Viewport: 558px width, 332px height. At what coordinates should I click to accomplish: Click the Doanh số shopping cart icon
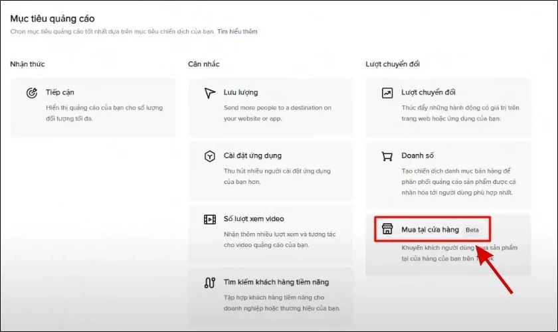click(x=387, y=156)
